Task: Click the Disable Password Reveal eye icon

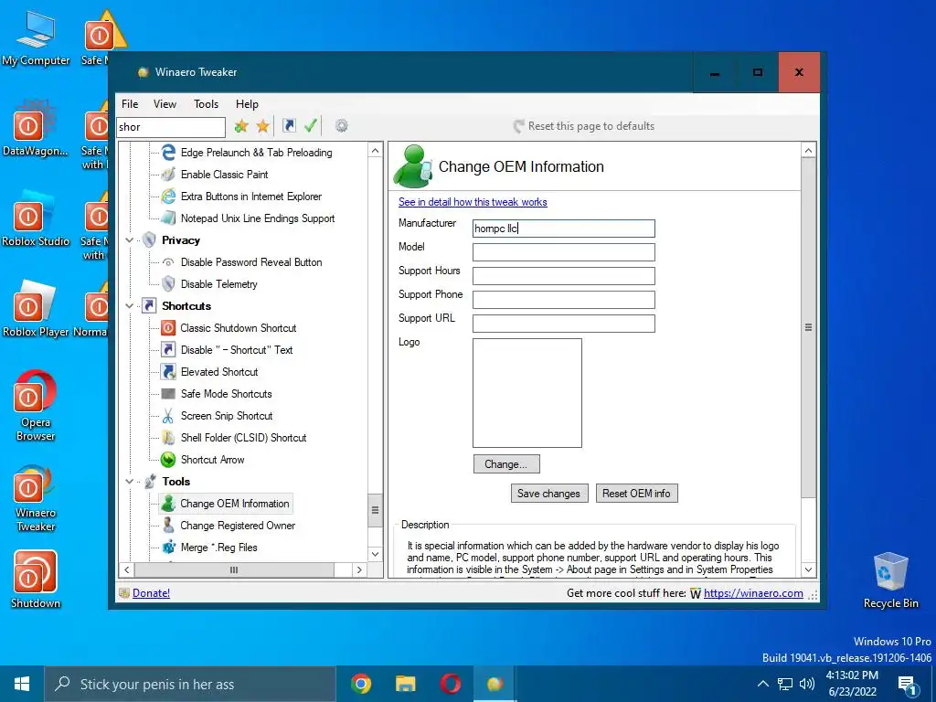Action: pos(169,262)
